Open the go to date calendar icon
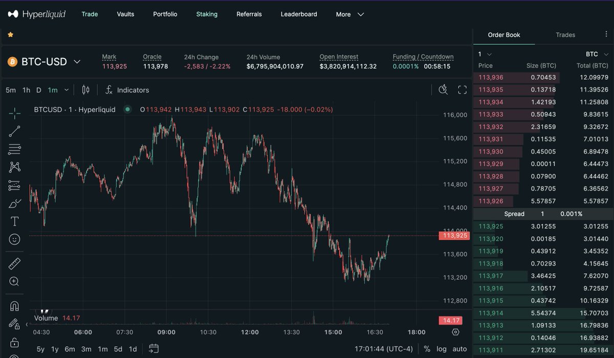614x358 pixels. (153, 349)
